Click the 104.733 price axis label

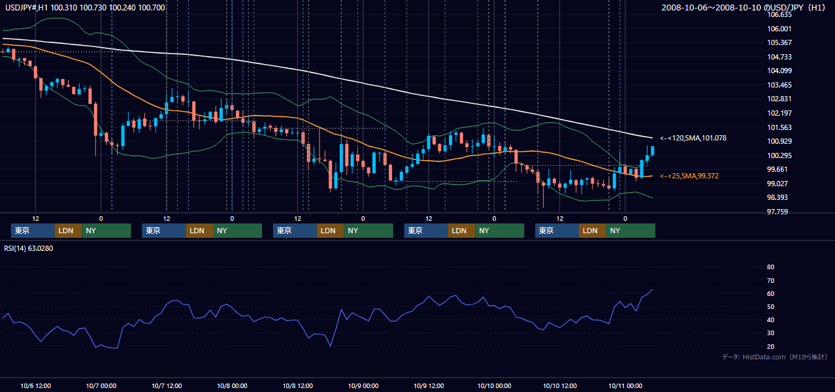[779, 57]
